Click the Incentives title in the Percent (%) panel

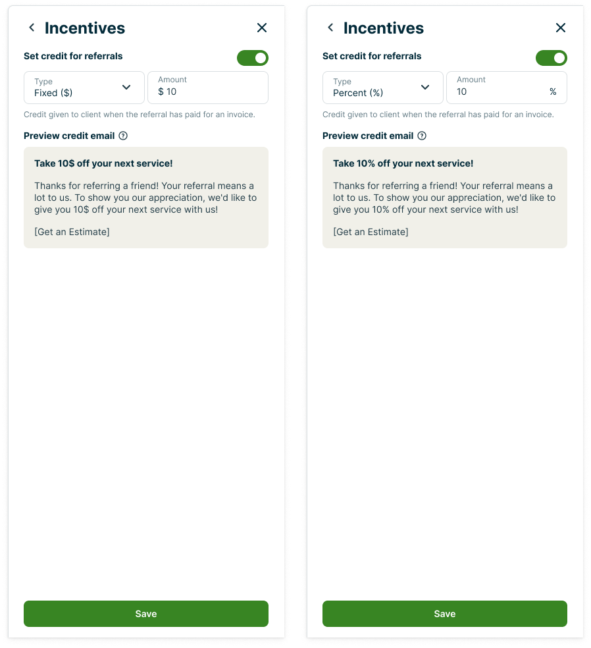tap(384, 28)
